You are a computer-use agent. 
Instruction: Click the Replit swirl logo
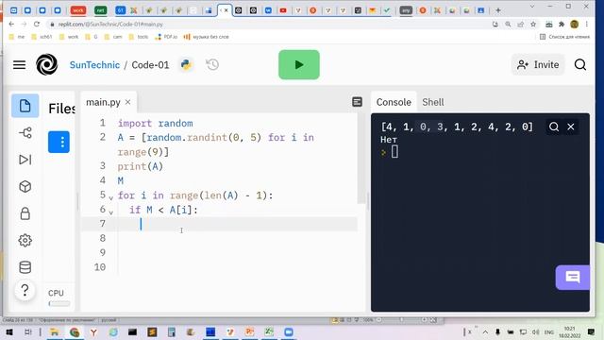(x=46, y=64)
